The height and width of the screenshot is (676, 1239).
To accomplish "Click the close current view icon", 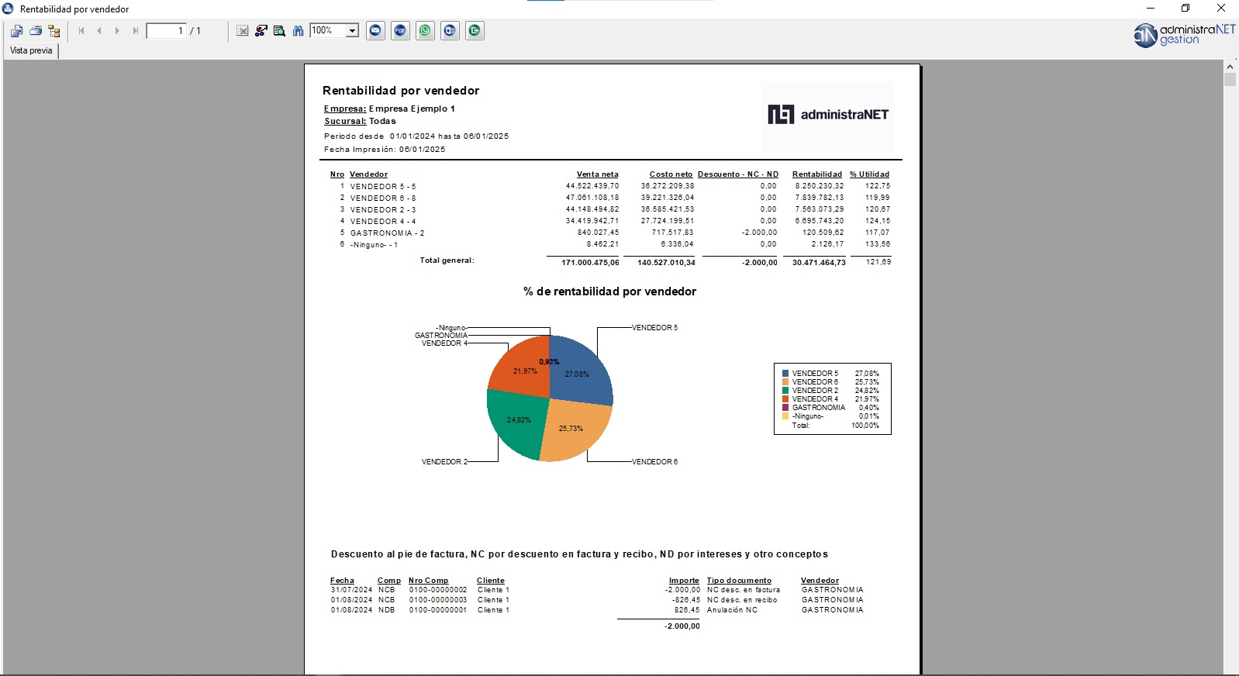I will tap(243, 31).
